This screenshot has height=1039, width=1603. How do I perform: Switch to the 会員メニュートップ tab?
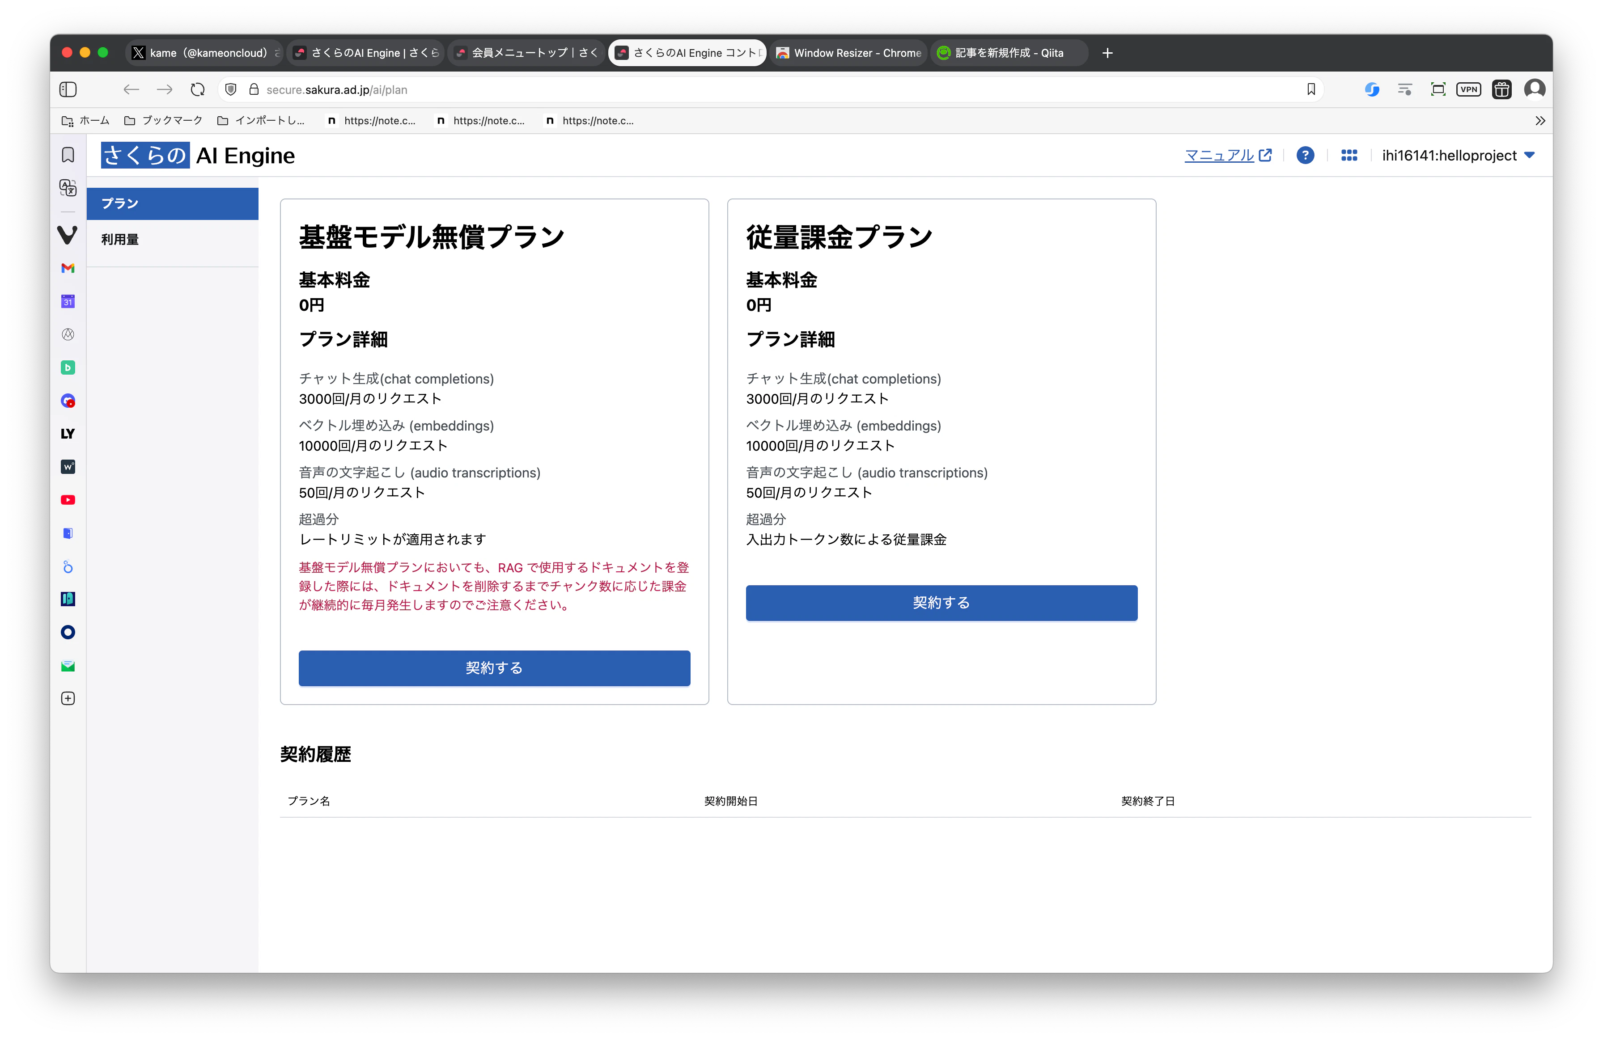[527, 52]
